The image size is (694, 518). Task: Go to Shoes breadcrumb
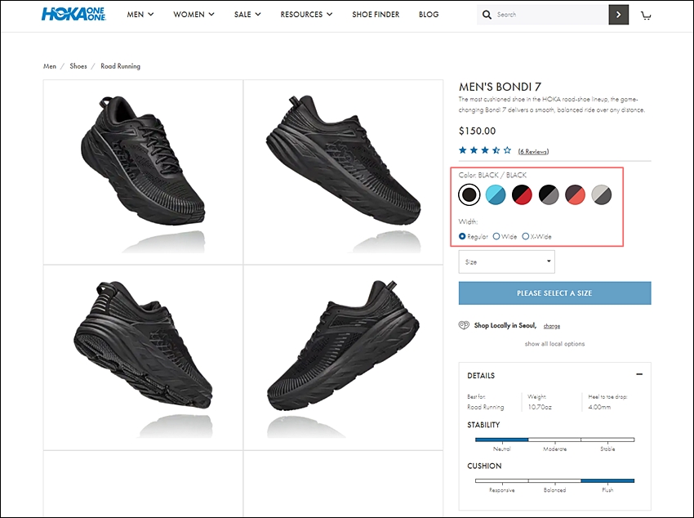point(78,66)
